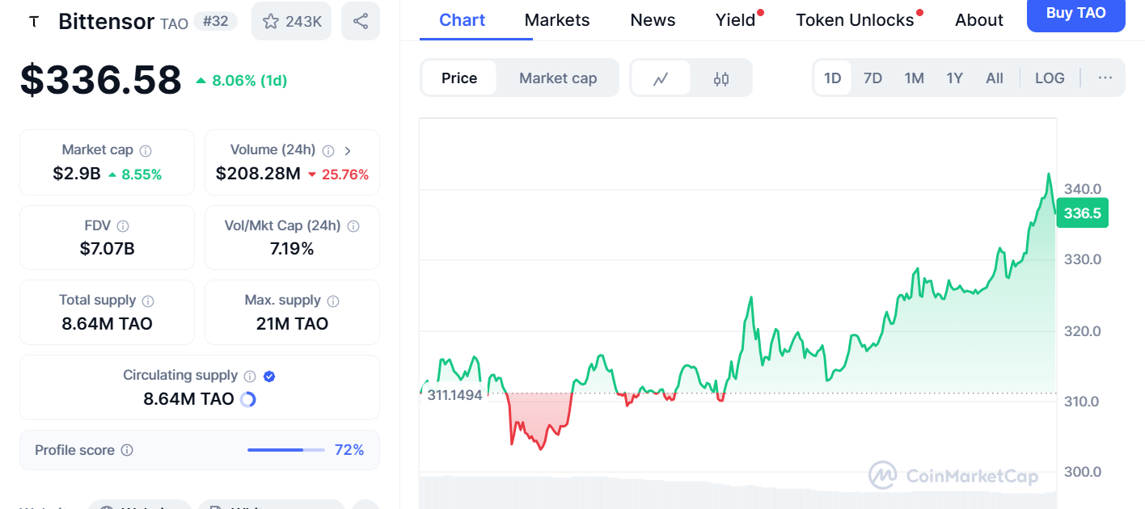Select All time range
Screen dimensions: 1145x509
click(x=995, y=78)
